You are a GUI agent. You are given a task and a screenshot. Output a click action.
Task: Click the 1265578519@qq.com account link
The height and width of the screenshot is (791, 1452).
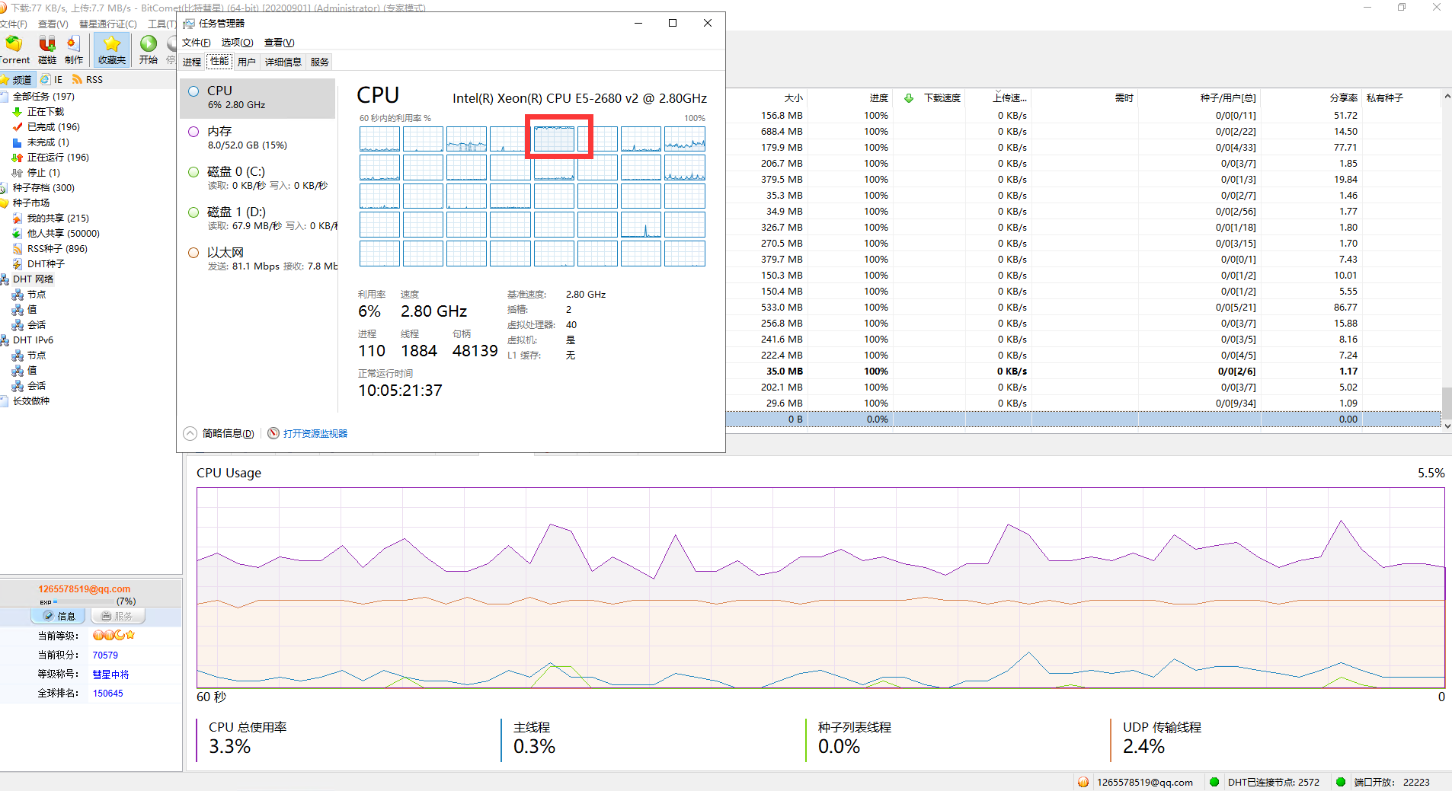tap(85, 589)
